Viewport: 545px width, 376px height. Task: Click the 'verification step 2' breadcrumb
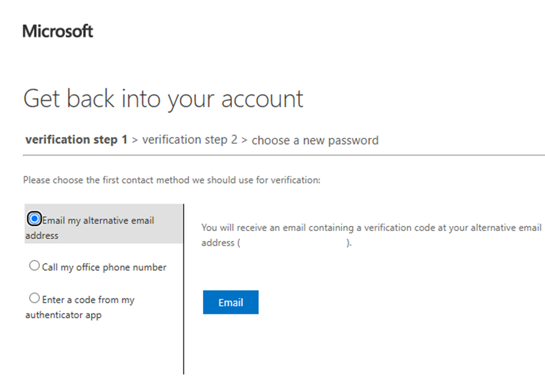point(190,140)
